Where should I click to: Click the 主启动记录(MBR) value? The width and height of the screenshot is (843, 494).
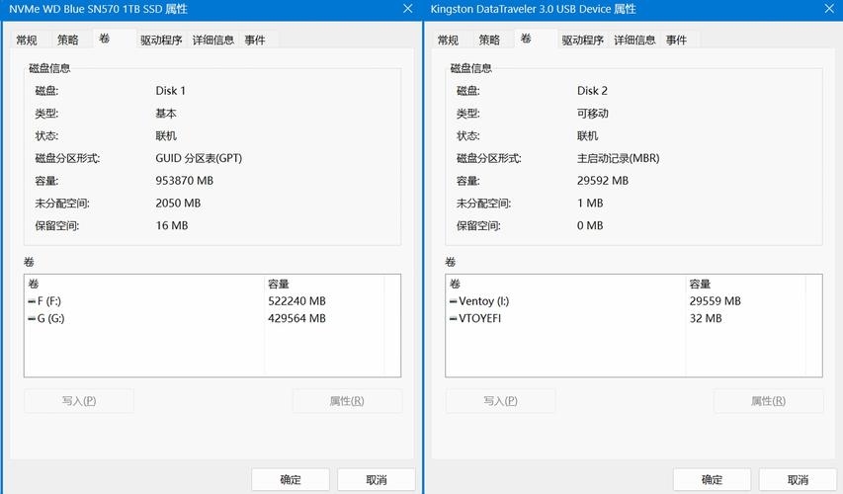click(619, 159)
